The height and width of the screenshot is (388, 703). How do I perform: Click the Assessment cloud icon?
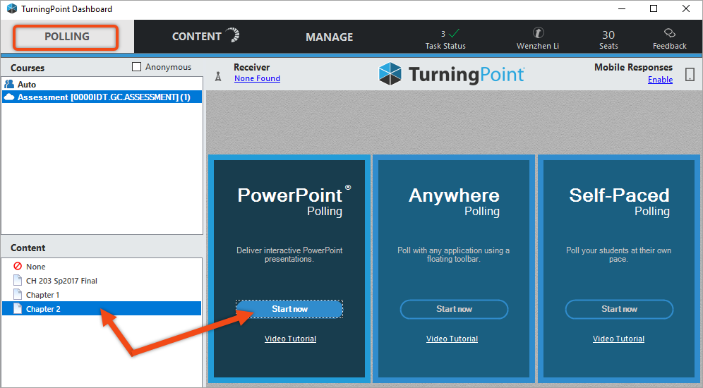pyautogui.click(x=9, y=97)
